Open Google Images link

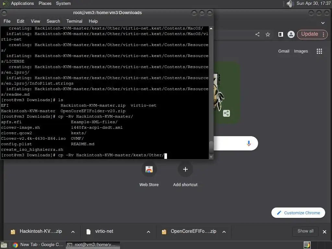(x=301, y=51)
